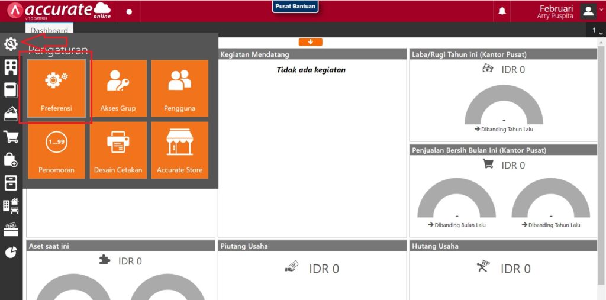This screenshot has height=300, width=606.
Task: Click the orange down-arrow expander button
Action: click(x=310, y=42)
